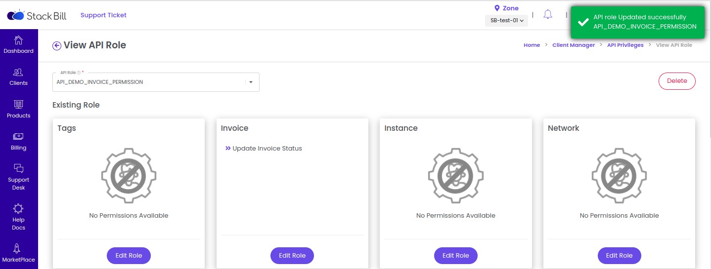Delete the selected API role
Viewport: 711px width, 269px height.
click(x=677, y=81)
